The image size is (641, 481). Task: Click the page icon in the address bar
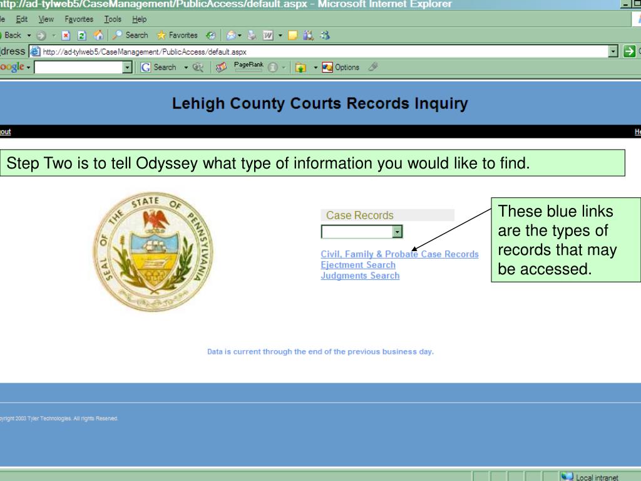tap(36, 51)
